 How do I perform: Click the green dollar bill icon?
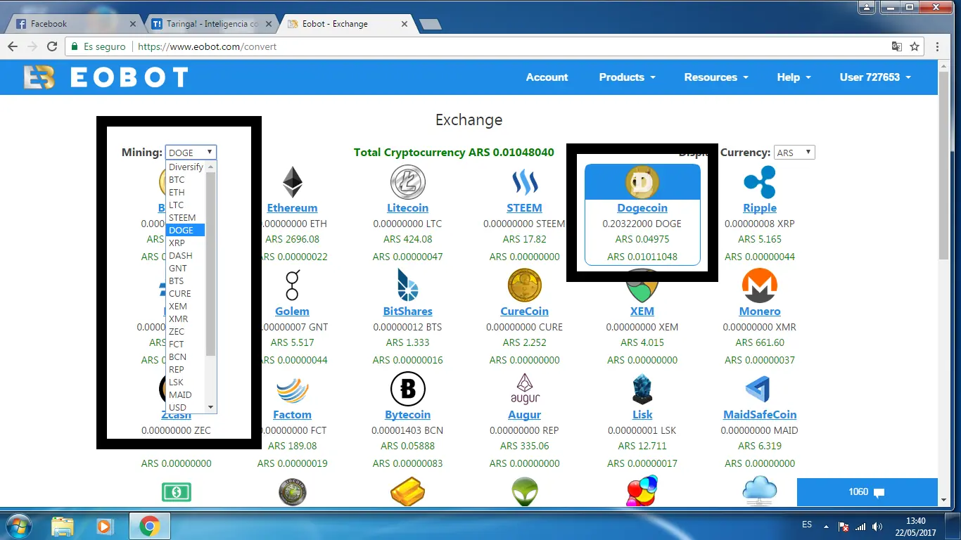[x=177, y=491]
